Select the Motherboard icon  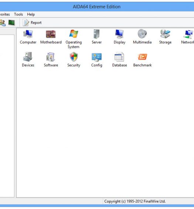(x=51, y=34)
